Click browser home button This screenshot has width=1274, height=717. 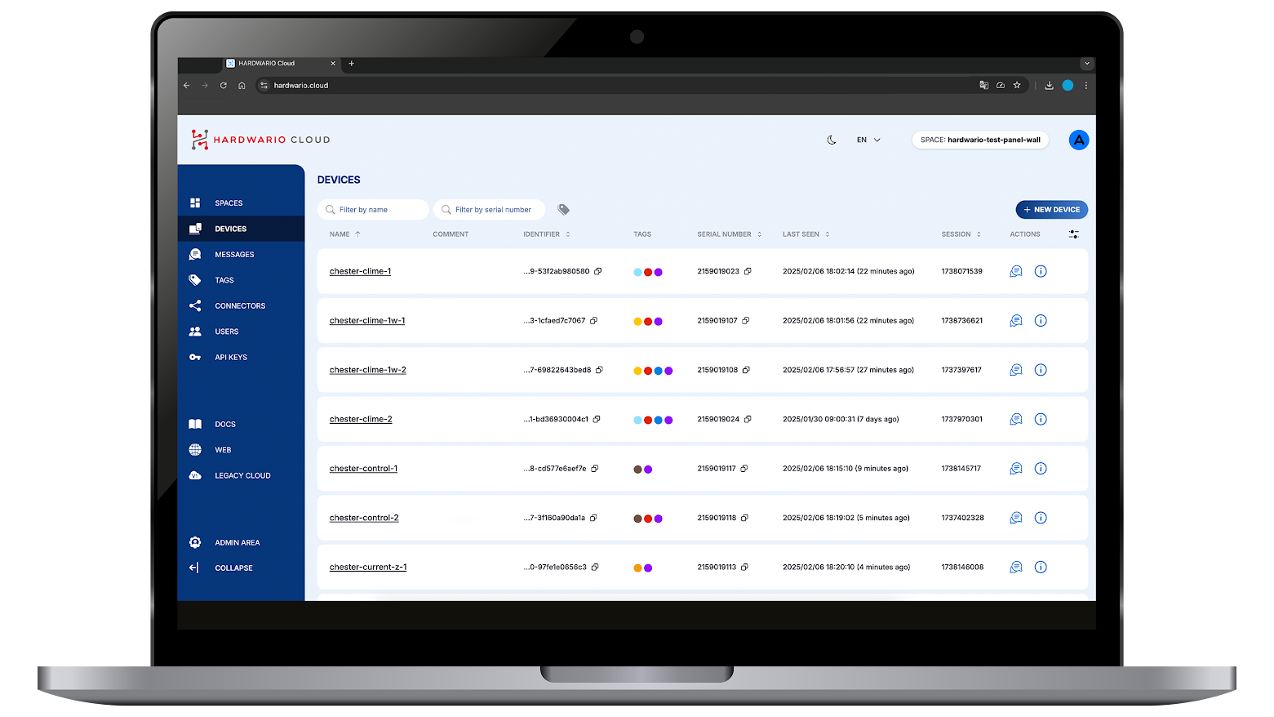point(242,85)
